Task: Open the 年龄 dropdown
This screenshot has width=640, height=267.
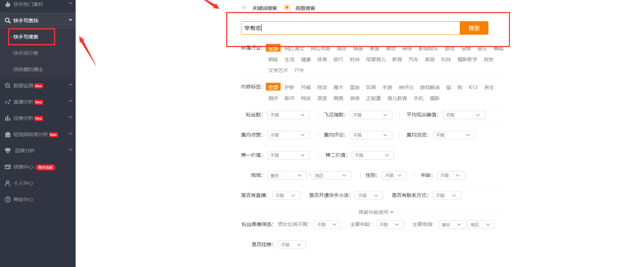Action: [x=451, y=175]
